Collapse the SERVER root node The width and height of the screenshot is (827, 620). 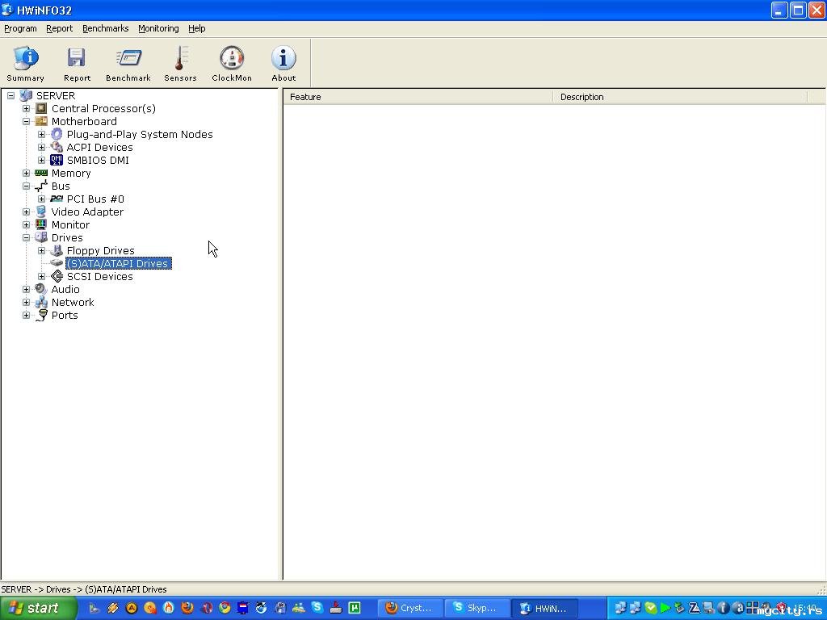point(11,95)
